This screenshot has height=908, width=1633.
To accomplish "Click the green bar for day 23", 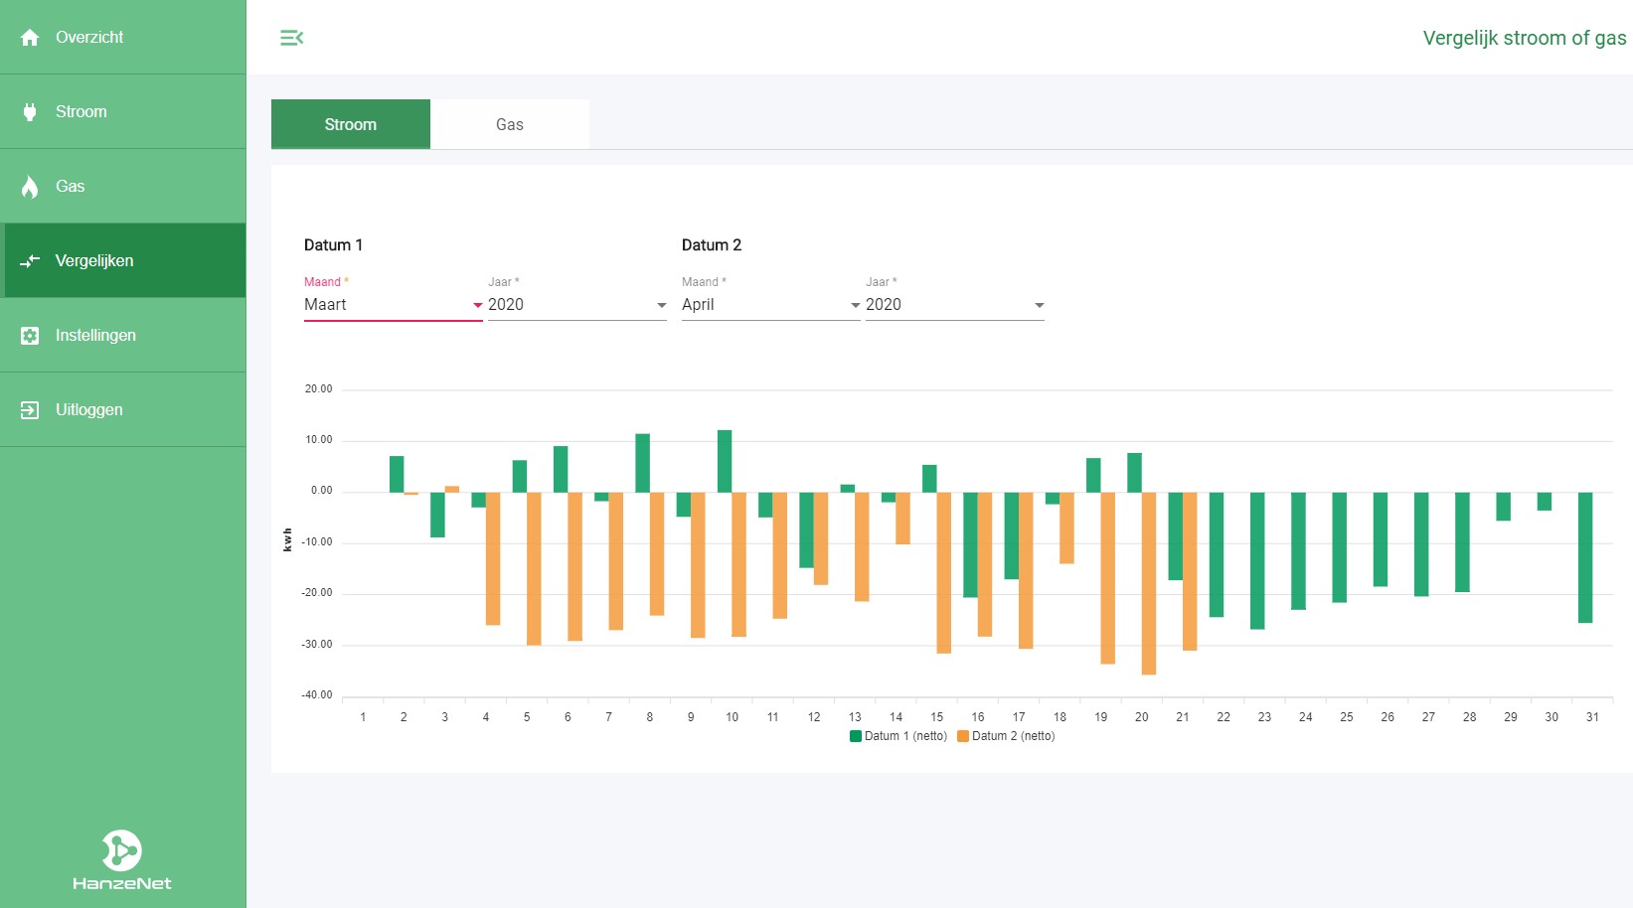I will (x=1257, y=560).
